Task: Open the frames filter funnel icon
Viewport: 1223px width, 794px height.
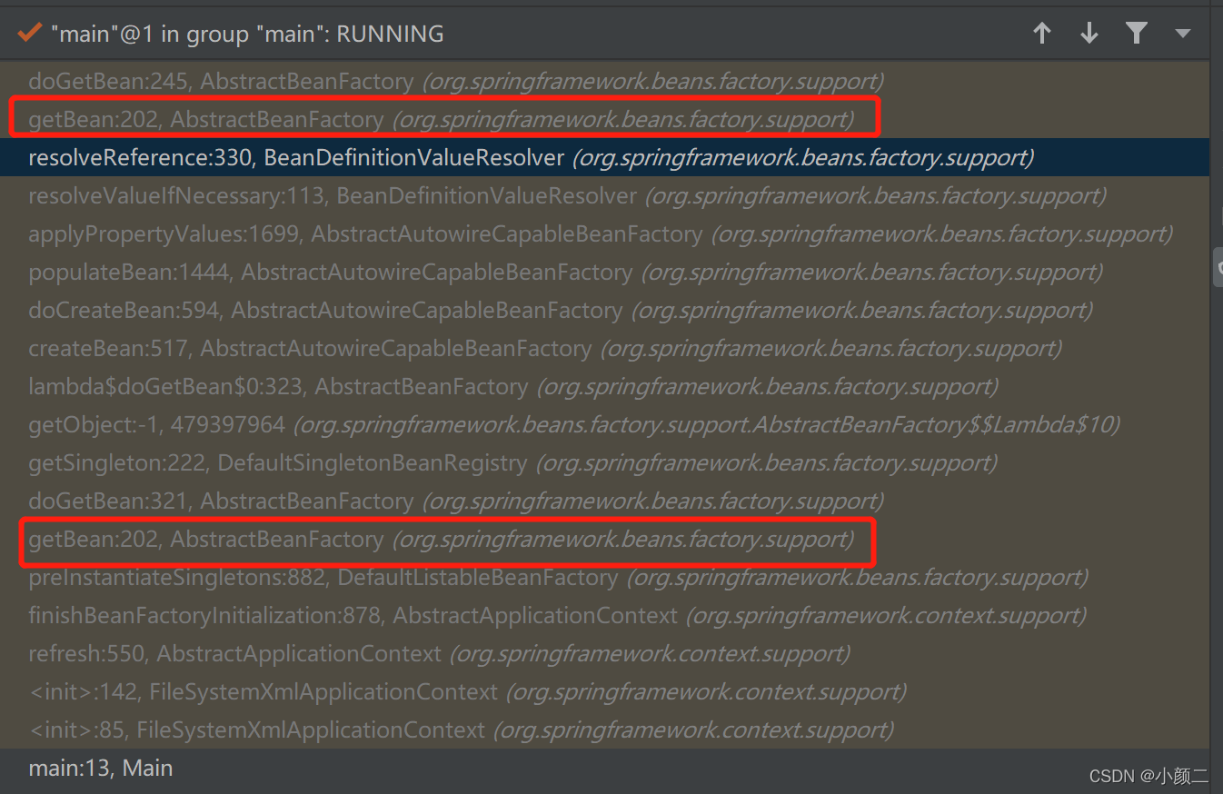Action: tap(1137, 34)
